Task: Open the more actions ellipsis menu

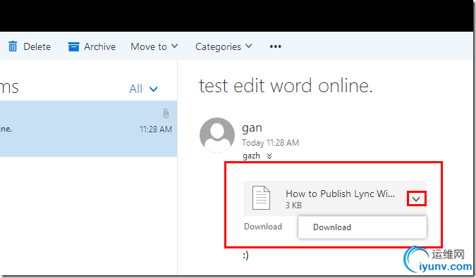Action: tap(275, 46)
